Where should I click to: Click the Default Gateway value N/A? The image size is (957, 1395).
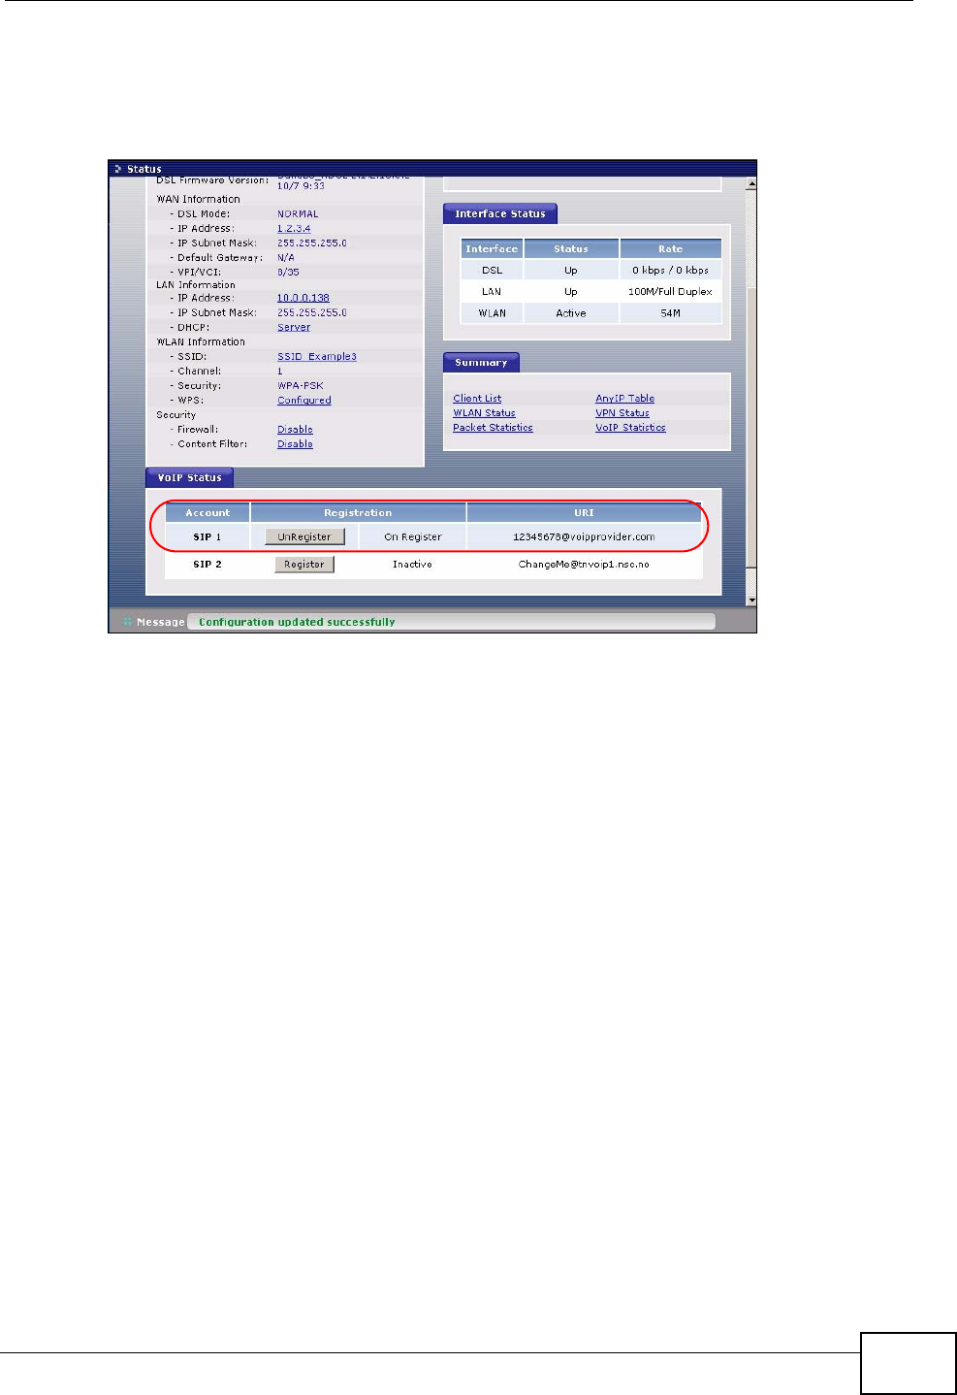[285, 258]
